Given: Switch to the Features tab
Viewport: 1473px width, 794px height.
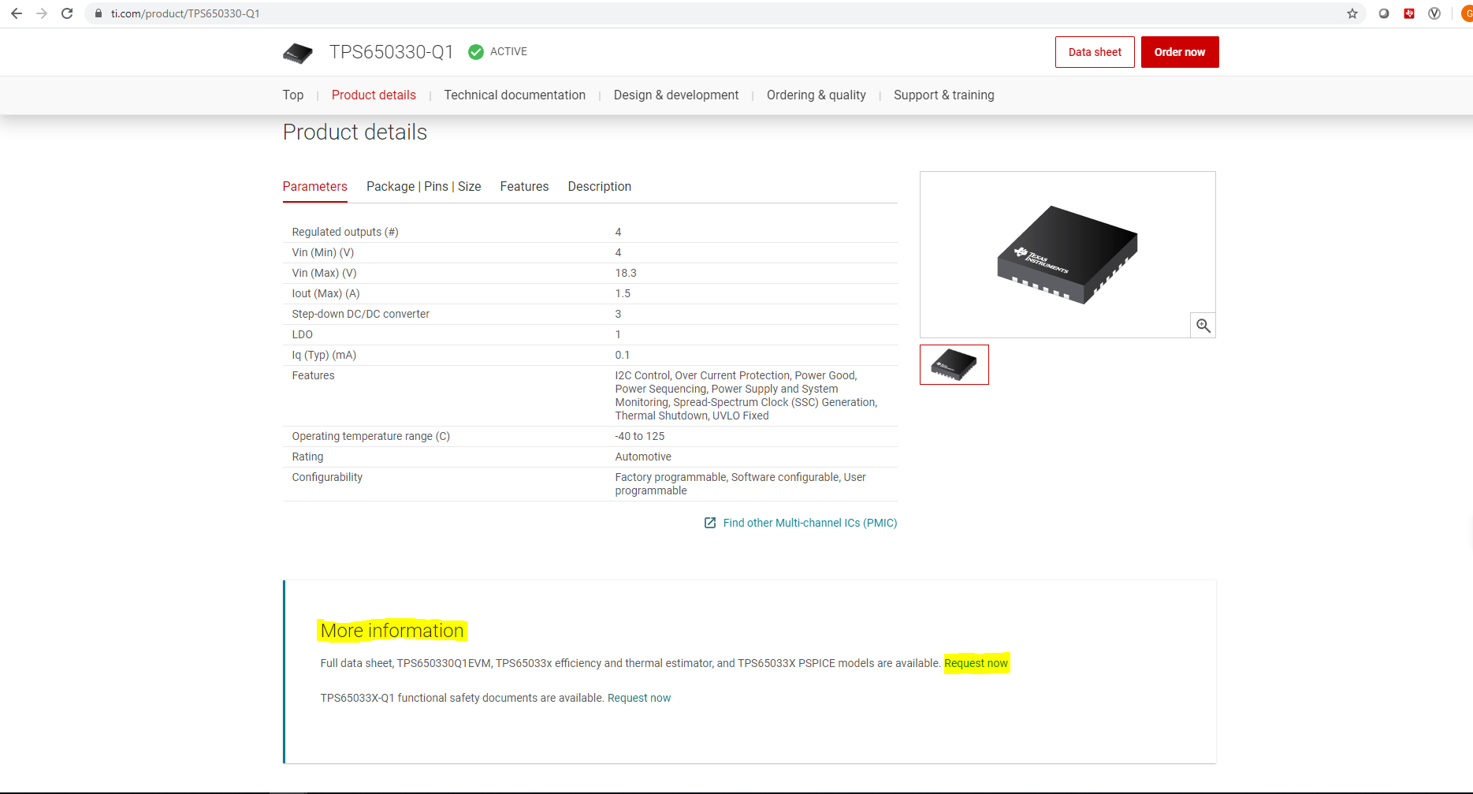Looking at the screenshot, I should (524, 187).
